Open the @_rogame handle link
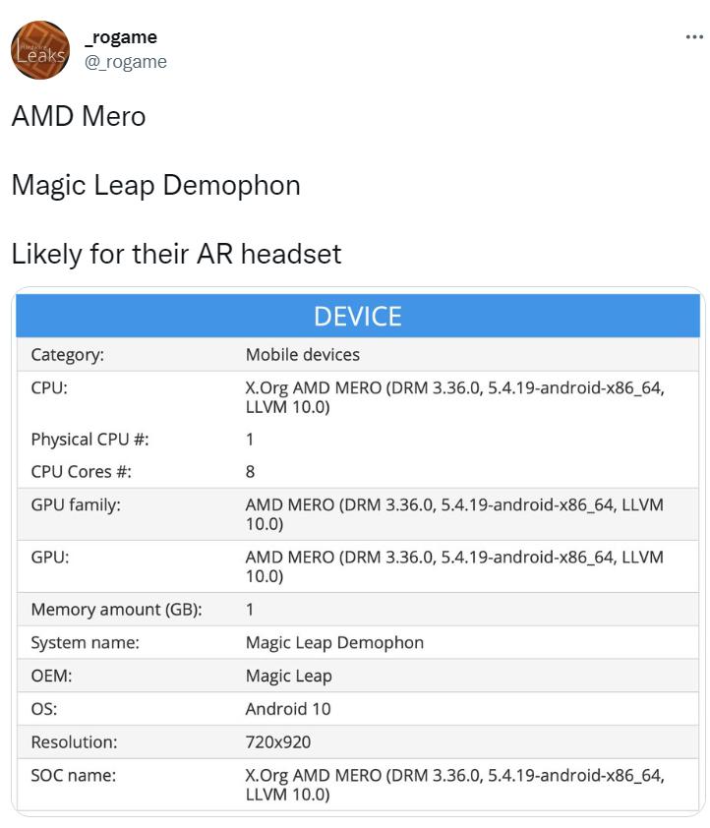 tap(127, 60)
